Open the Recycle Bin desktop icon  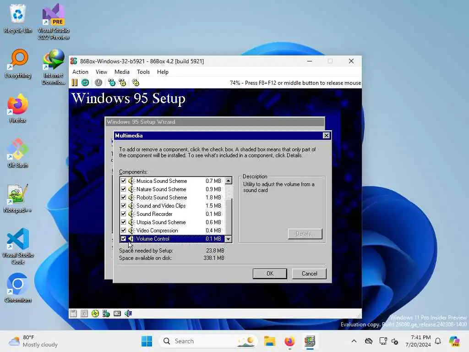click(18, 19)
